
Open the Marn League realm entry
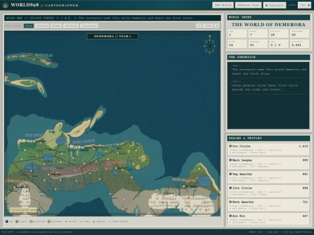tap(269, 163)
